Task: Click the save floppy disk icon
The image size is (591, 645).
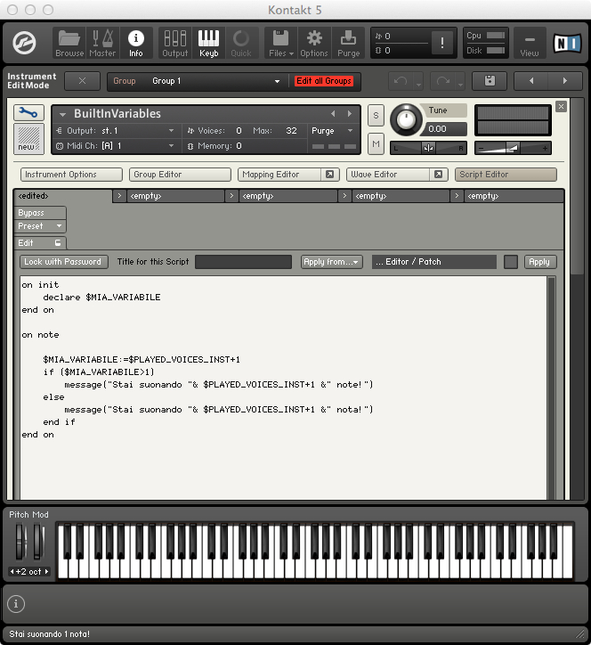Action: click(x=489, y=81)
